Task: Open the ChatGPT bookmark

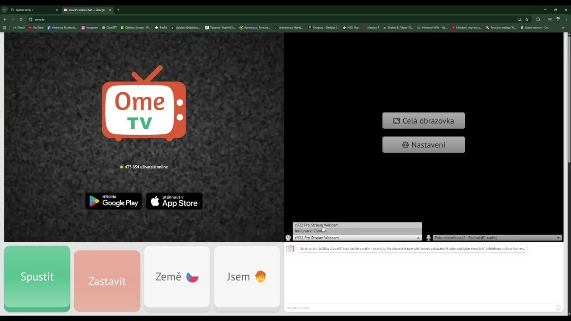Action: tap(109, 28)
